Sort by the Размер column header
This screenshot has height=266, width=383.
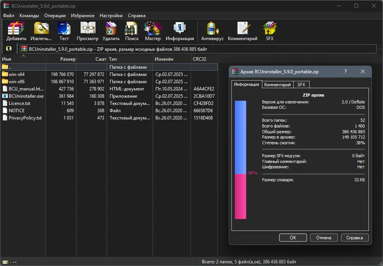click(61, 59)
